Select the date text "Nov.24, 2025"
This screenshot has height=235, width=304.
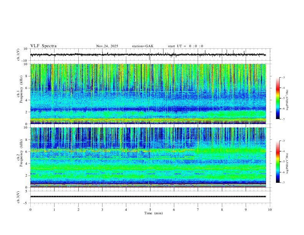[107, 46]
